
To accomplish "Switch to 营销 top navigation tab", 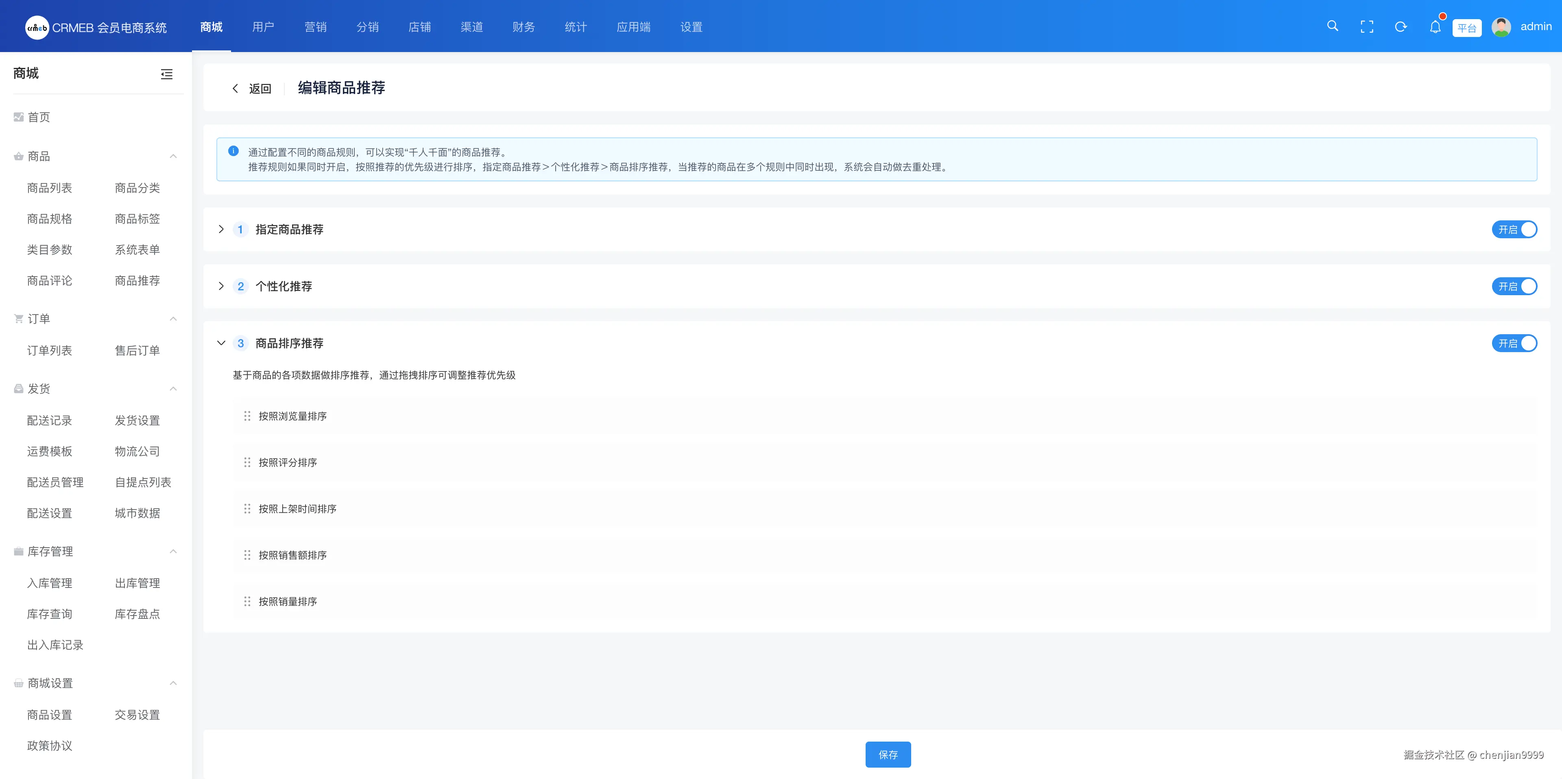I will click(x=315, y=27).
